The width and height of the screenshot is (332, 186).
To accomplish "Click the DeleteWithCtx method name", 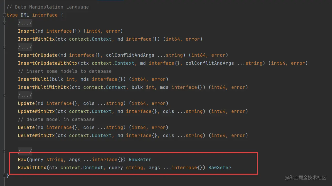I will pyautogui.click(x=36, y=135).
